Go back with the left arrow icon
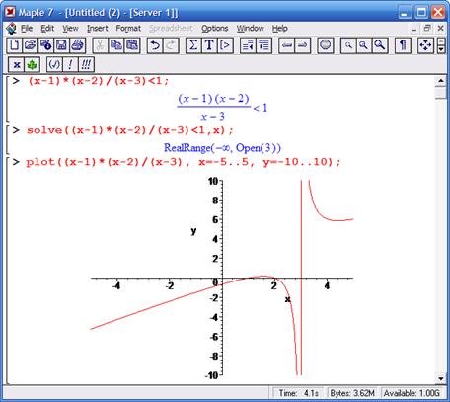450x402 pixels. pos(287,45)
